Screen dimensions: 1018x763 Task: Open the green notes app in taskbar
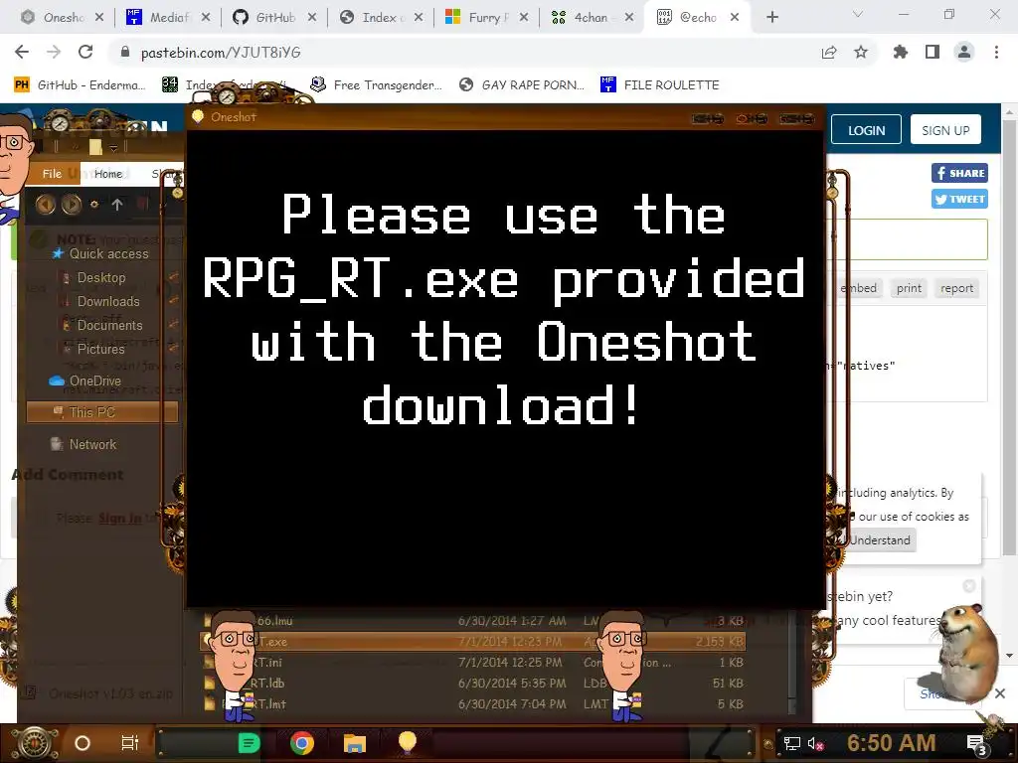[250, 743]
